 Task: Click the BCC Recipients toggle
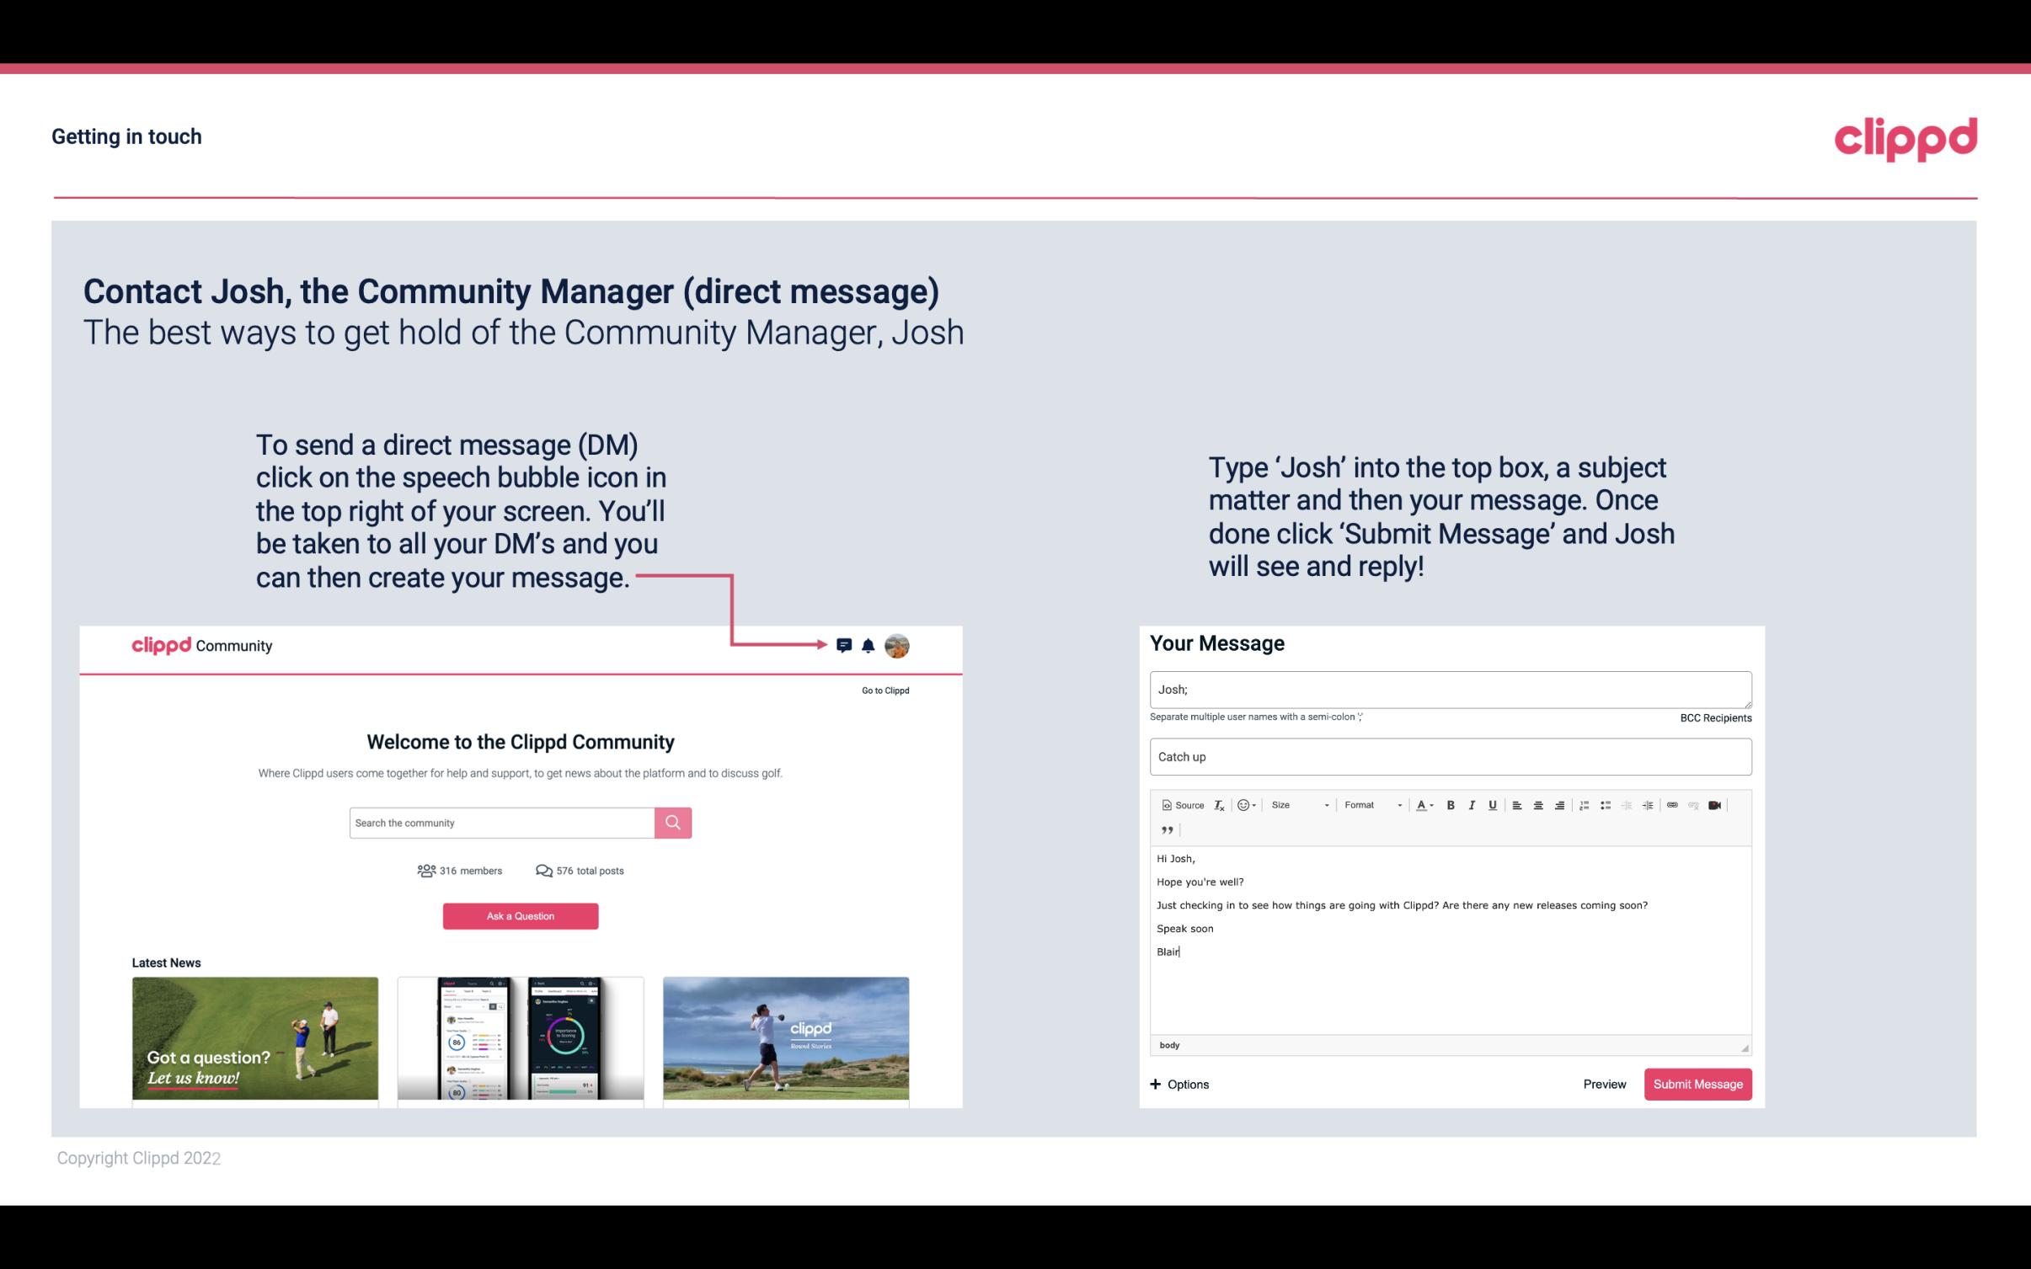(1715, 717)
